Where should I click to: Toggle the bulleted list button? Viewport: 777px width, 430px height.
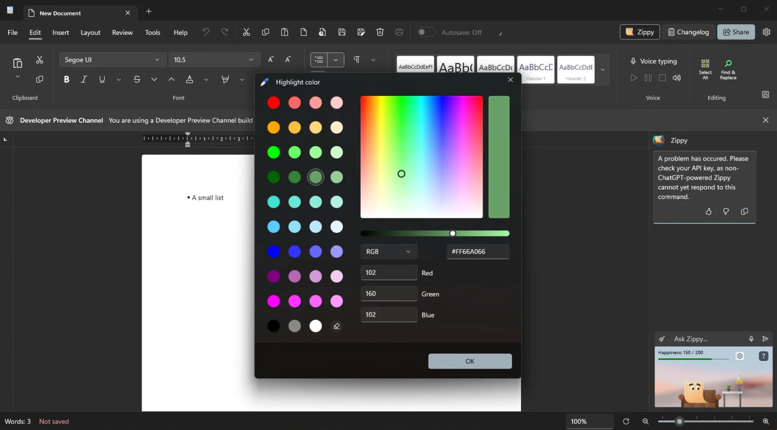[319, 59]
